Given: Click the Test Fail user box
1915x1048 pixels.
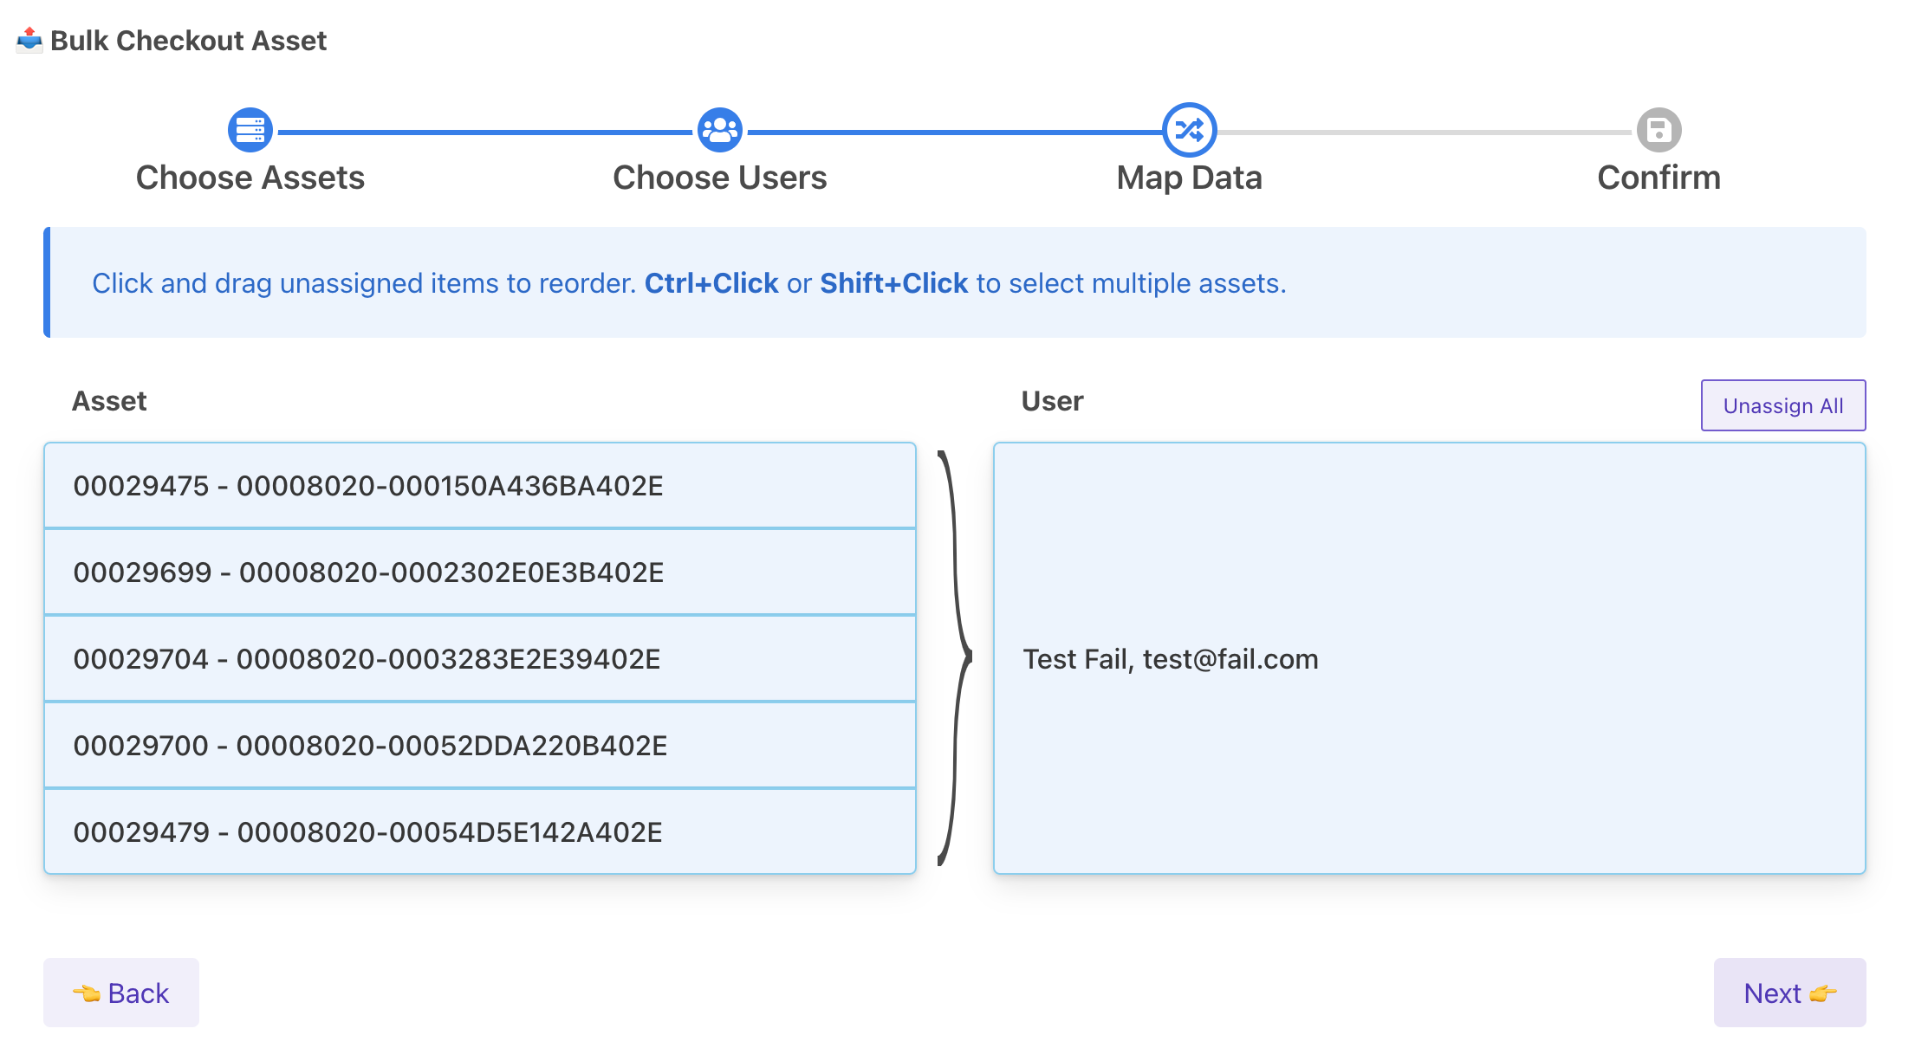Looking at the screenshot, I should coord(1428,658).
